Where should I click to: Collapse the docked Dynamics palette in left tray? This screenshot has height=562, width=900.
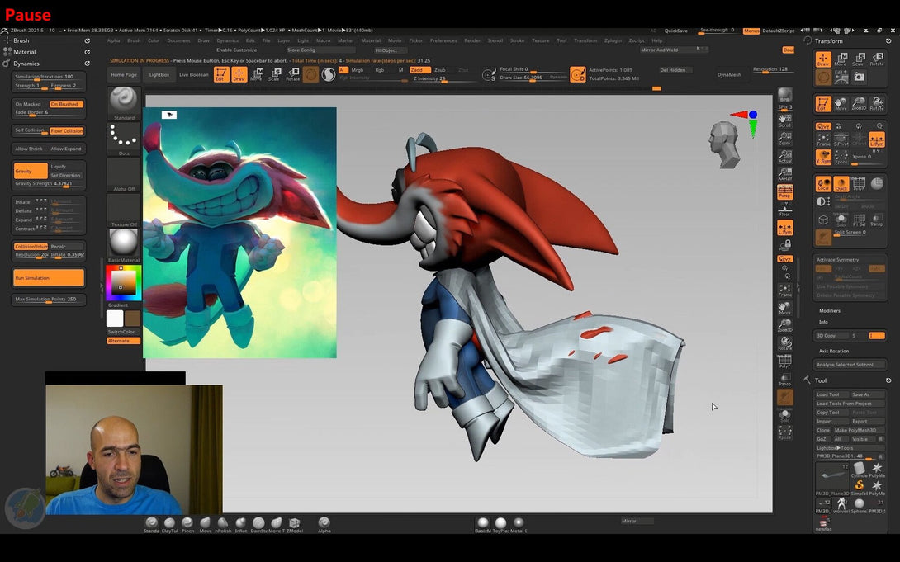88,63
